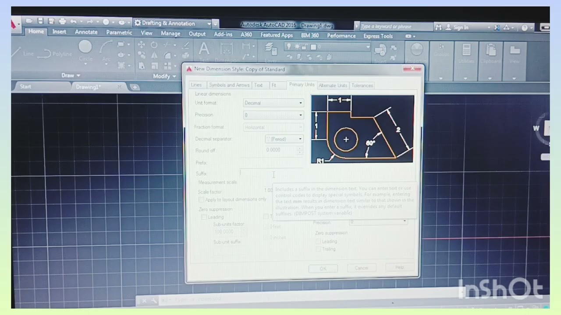Click the Undo arrow icon

point(73,21)
